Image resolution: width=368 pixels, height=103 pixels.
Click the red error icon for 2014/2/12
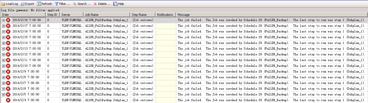tap(8, 54)
